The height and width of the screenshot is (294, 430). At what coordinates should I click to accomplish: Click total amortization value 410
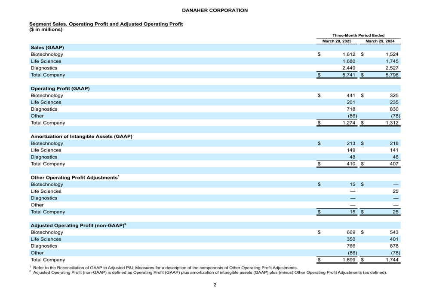click(x=351, y=164)
